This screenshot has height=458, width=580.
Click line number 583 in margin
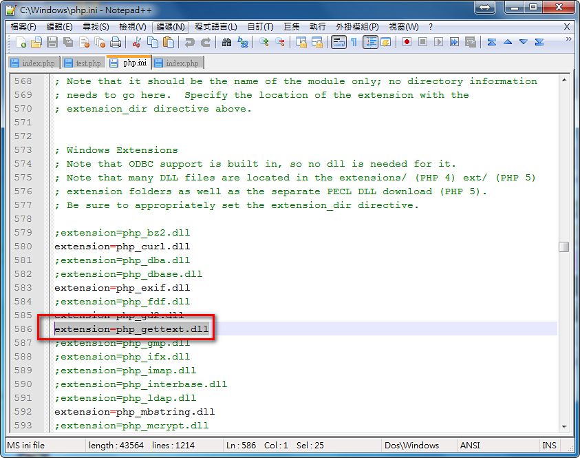(x=23, y=288)
